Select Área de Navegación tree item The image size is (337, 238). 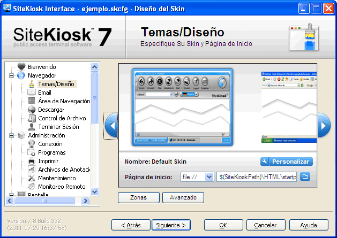pyautogui.click(x=64, y=101)
